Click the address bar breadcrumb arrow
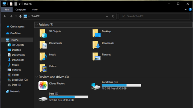The height and width of the screenshot is (108, 193). coord(29,16)
